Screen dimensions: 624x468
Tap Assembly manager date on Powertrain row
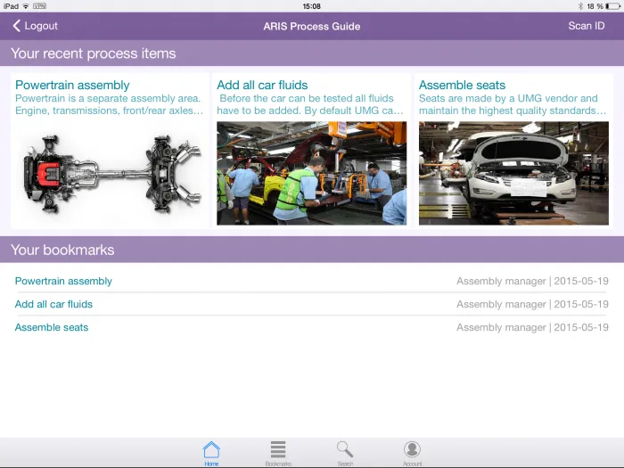point(532,281)
